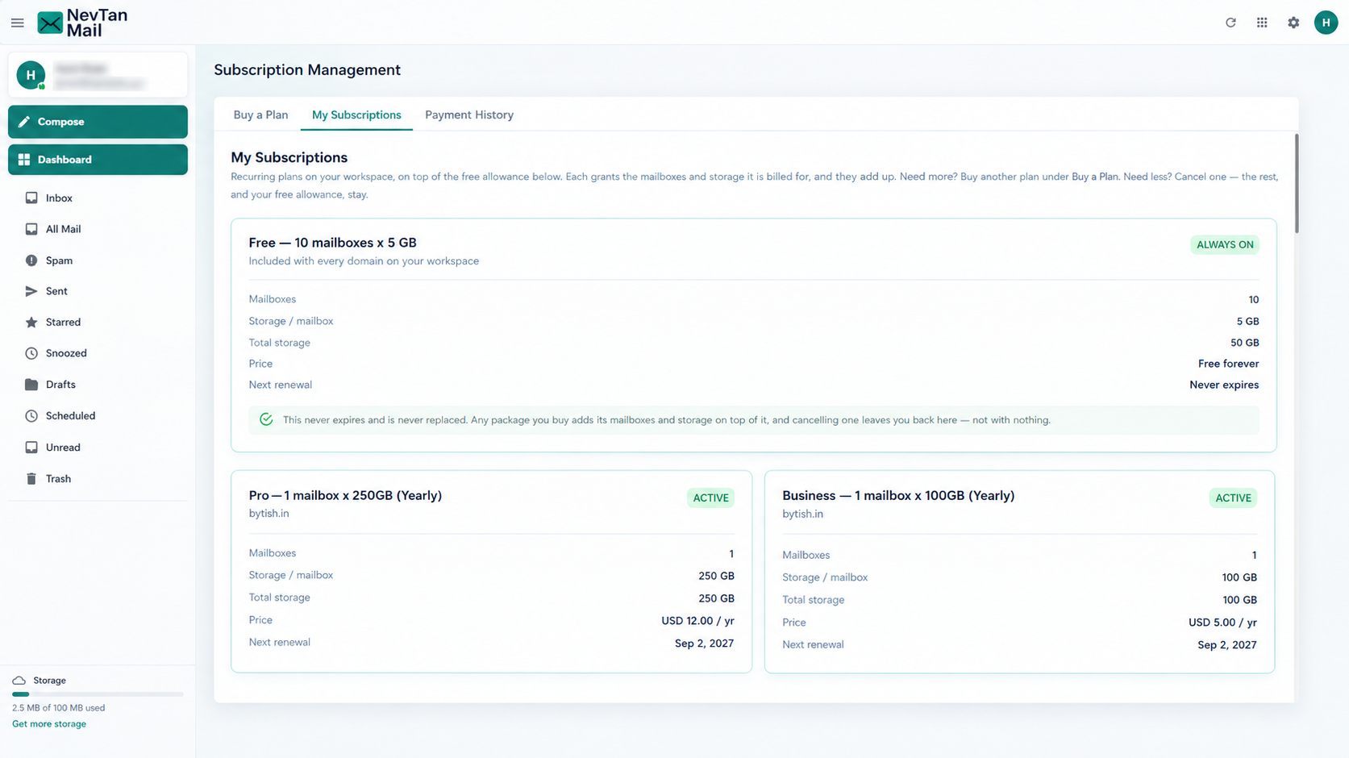Click the Compose button
The image size is (1349, 758).
click(x=98, y=122)
